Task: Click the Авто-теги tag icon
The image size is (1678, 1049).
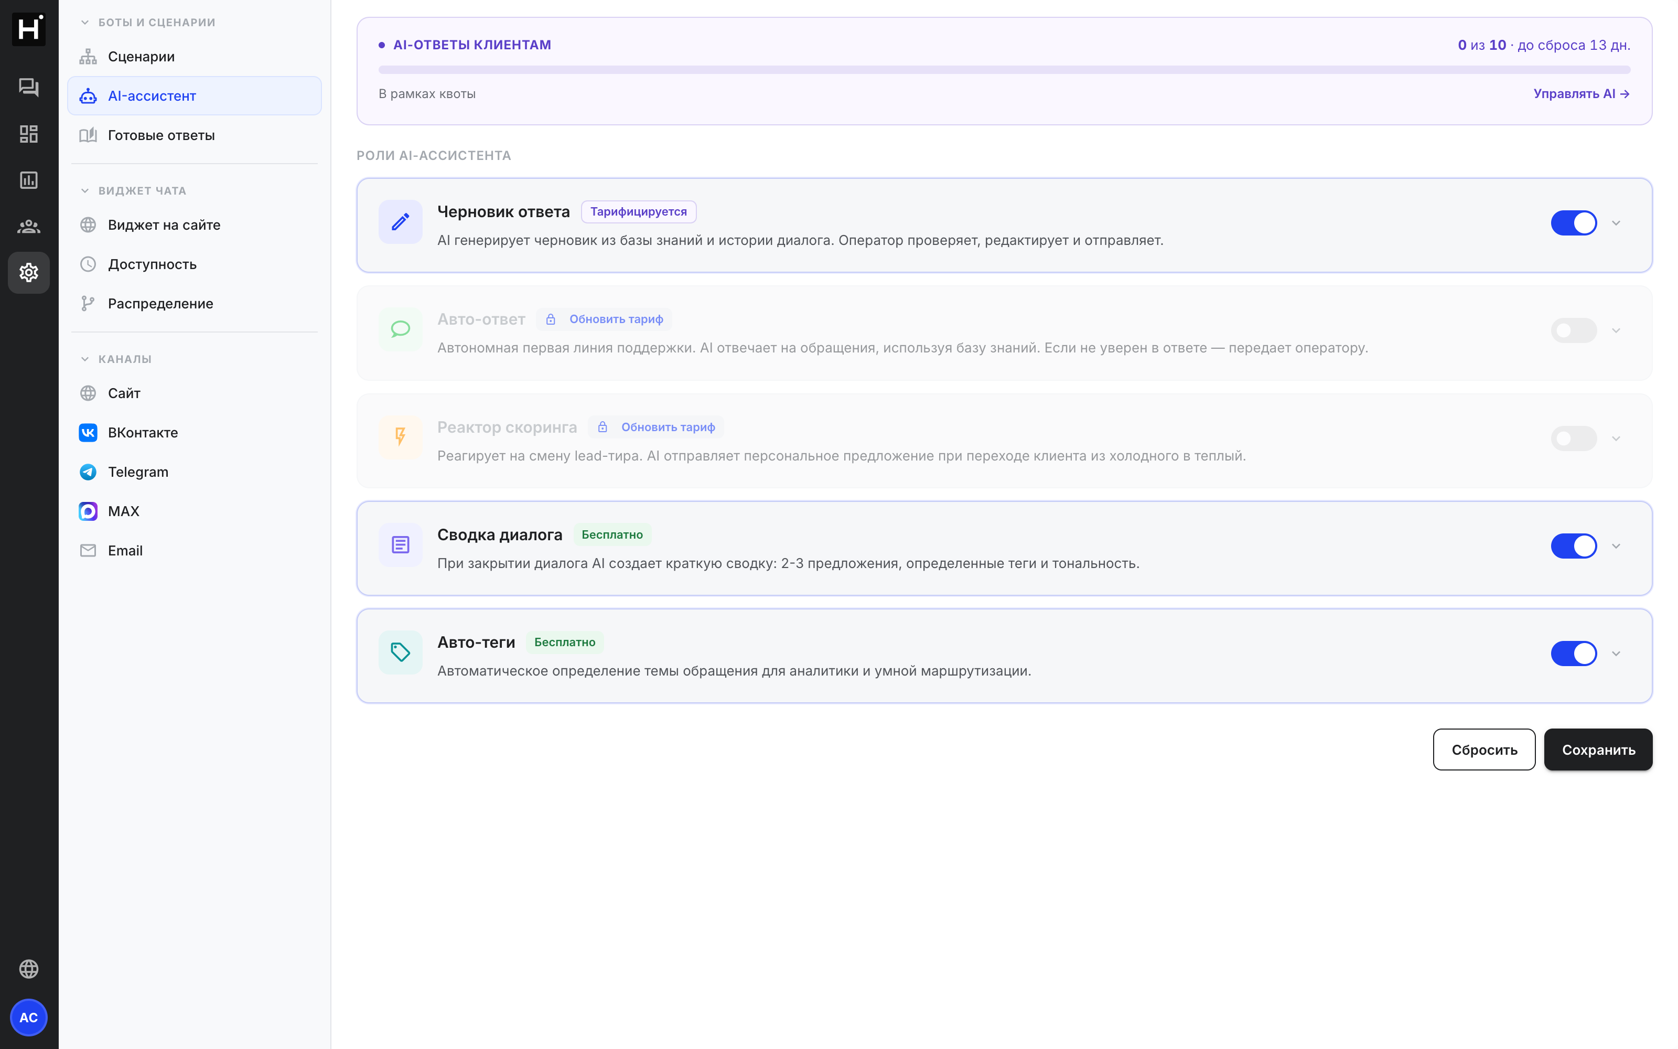Action: (400, 653)
